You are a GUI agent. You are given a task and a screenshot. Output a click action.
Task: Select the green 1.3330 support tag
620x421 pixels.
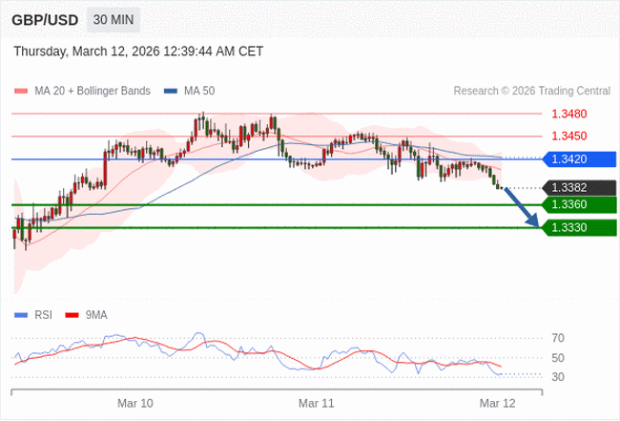pos(578,227)
